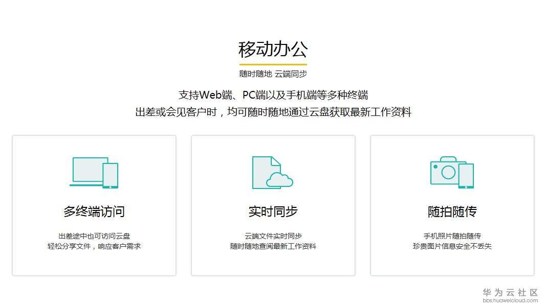This screenshot has width=545, height=308.
Task: Open the 多终端访问 feature card
Action: (94, 204)
